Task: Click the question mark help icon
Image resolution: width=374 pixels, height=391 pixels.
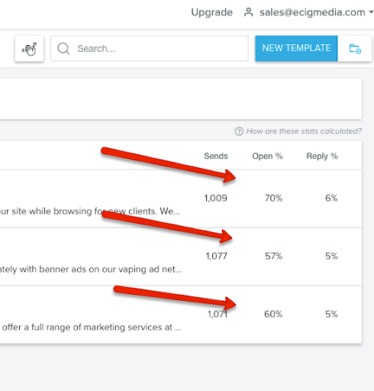Action: click(x=239, y=131)
